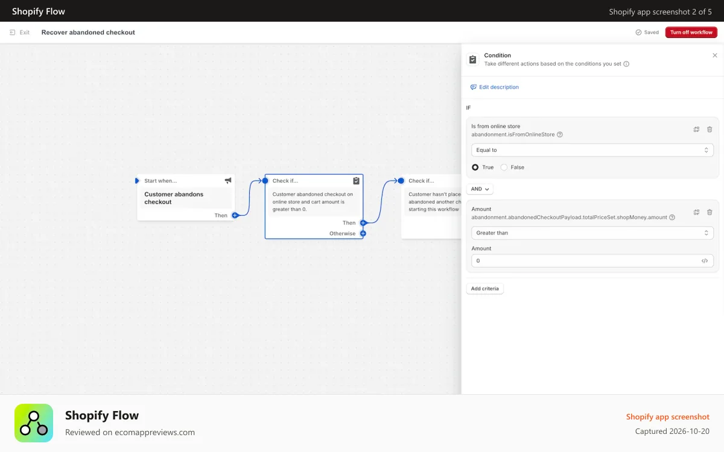Open help icon beside shopMoney.amount path
Screen dimensions: 724x452
point(672,218)
